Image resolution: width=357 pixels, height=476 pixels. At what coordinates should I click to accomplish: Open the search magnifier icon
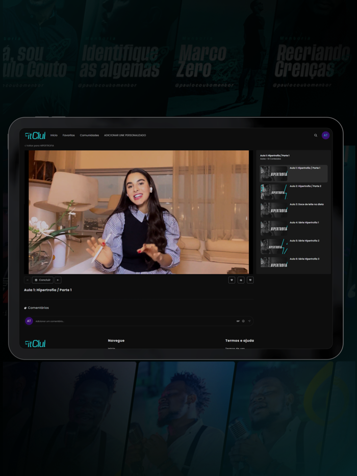click(x=315, y=136)
